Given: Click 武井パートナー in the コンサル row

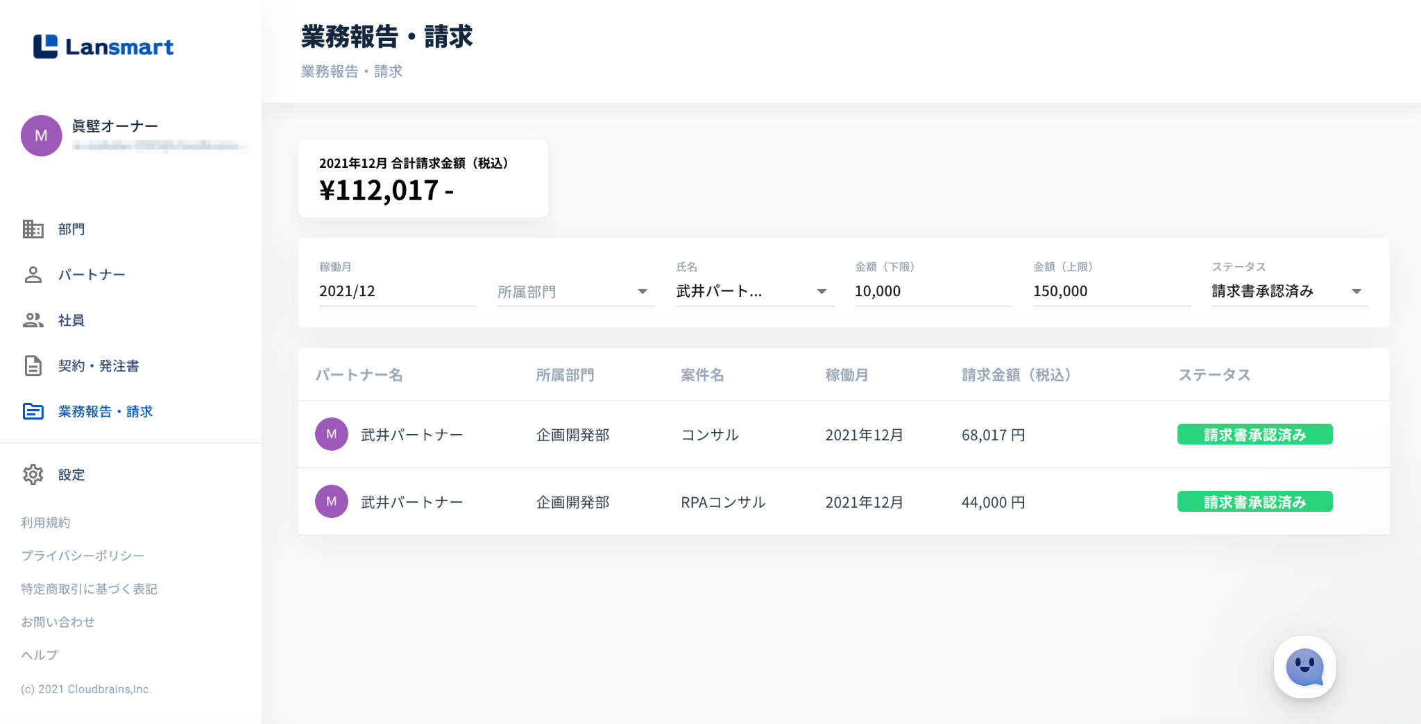Looking at the screenshot, I should 412,435.
